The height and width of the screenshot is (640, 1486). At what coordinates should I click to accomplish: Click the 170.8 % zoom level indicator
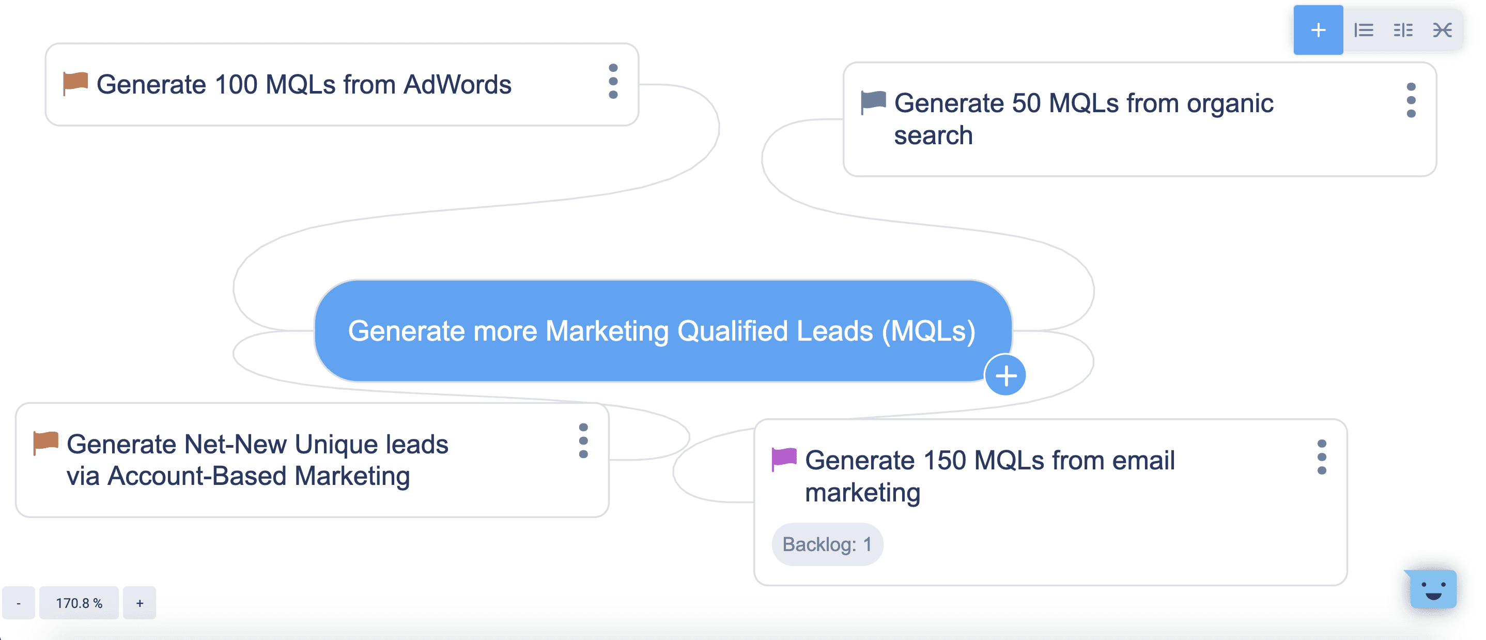click(x=79, y=603)
